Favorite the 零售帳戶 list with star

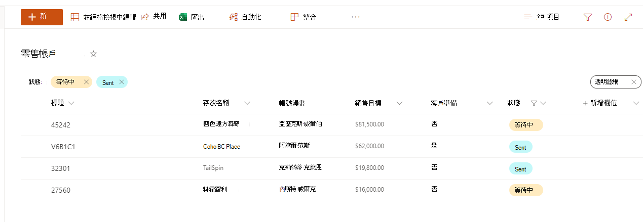[93, 54]
